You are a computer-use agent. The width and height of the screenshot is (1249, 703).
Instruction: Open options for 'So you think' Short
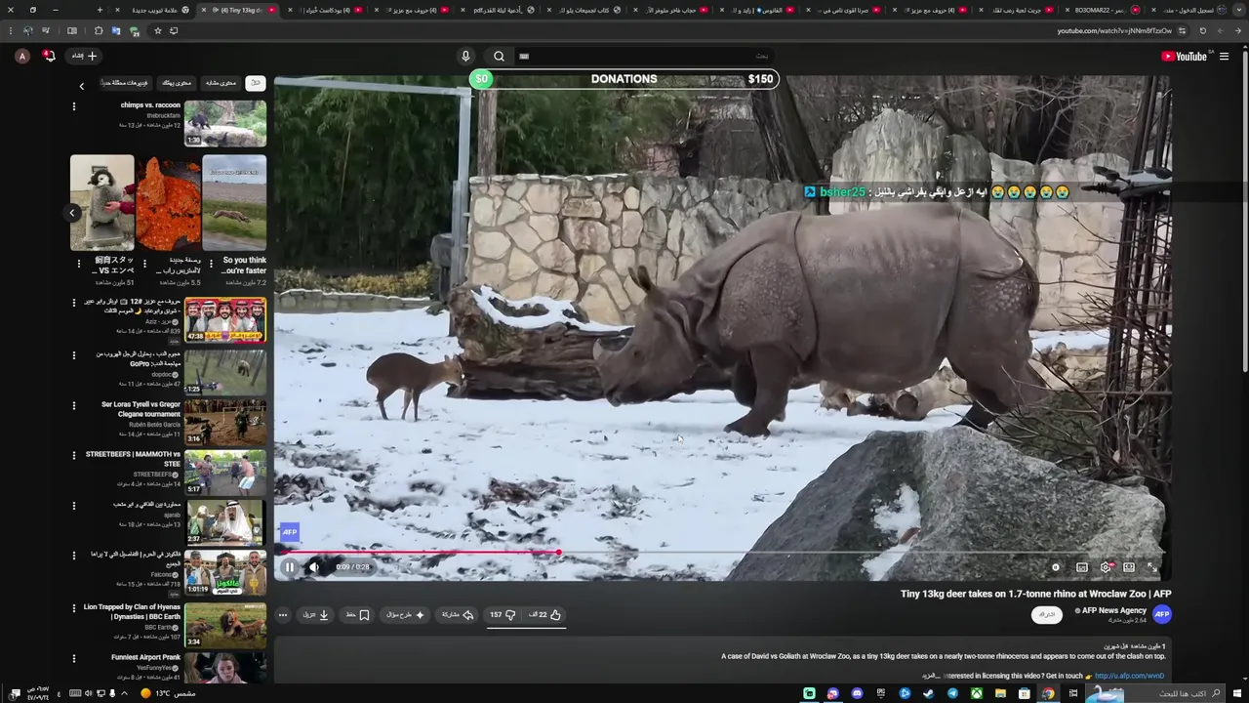click(x=210, y=264)
